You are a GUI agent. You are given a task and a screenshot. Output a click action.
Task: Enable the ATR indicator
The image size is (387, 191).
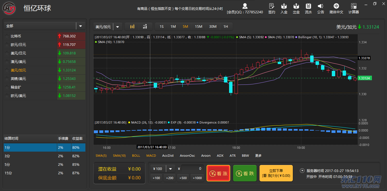click(x=232, y=156)
